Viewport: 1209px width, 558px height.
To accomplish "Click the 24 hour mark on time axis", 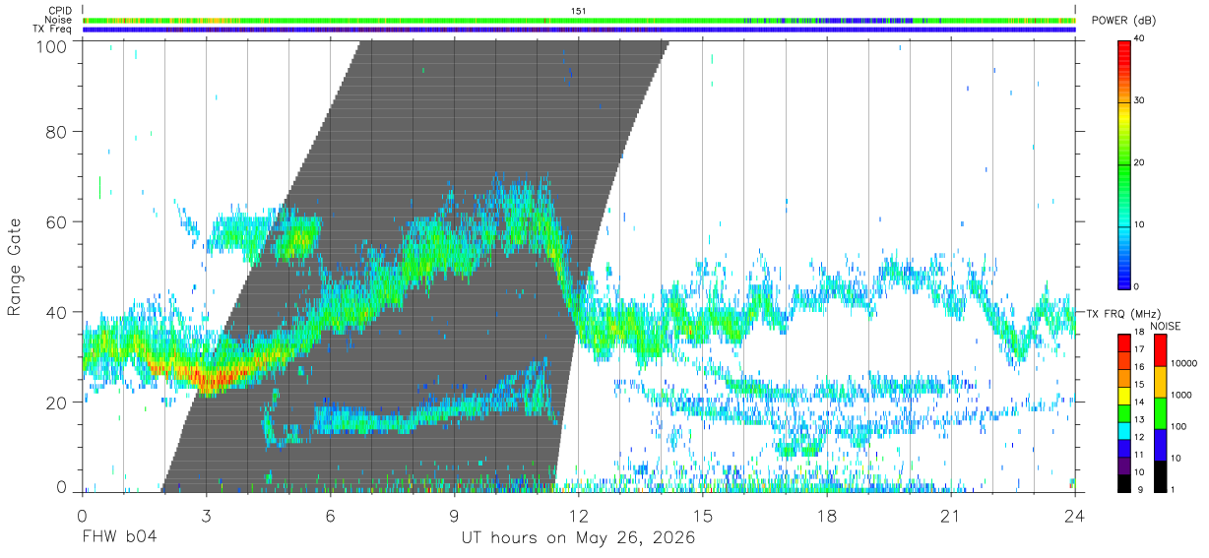I will 1075,515.
